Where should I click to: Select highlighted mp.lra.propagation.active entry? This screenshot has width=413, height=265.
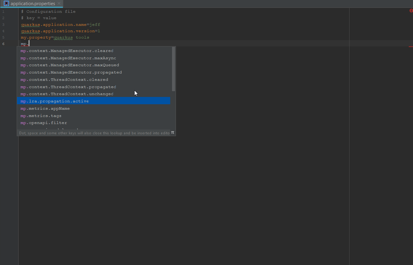(54, 101)
